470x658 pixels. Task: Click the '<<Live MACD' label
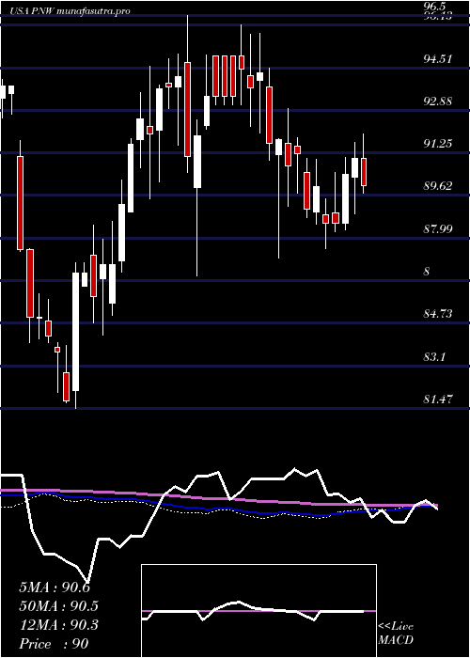pyautogui.click(x=396, y=634)
